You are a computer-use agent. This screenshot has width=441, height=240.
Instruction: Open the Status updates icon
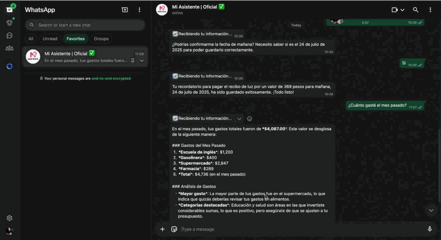point(9,23)
